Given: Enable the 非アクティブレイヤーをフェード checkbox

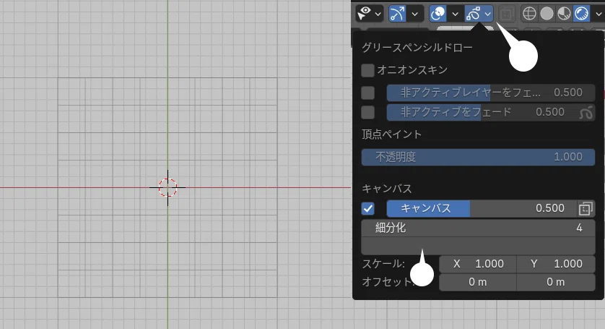Looking at the screenshot, I should point(367,93).
